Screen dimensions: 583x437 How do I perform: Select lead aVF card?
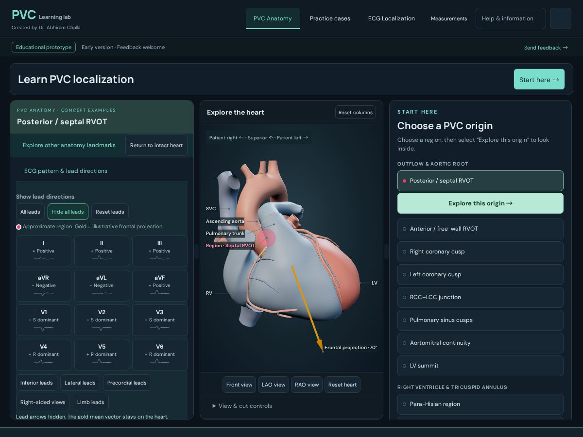pyautogui.click(x=160, y=286)
